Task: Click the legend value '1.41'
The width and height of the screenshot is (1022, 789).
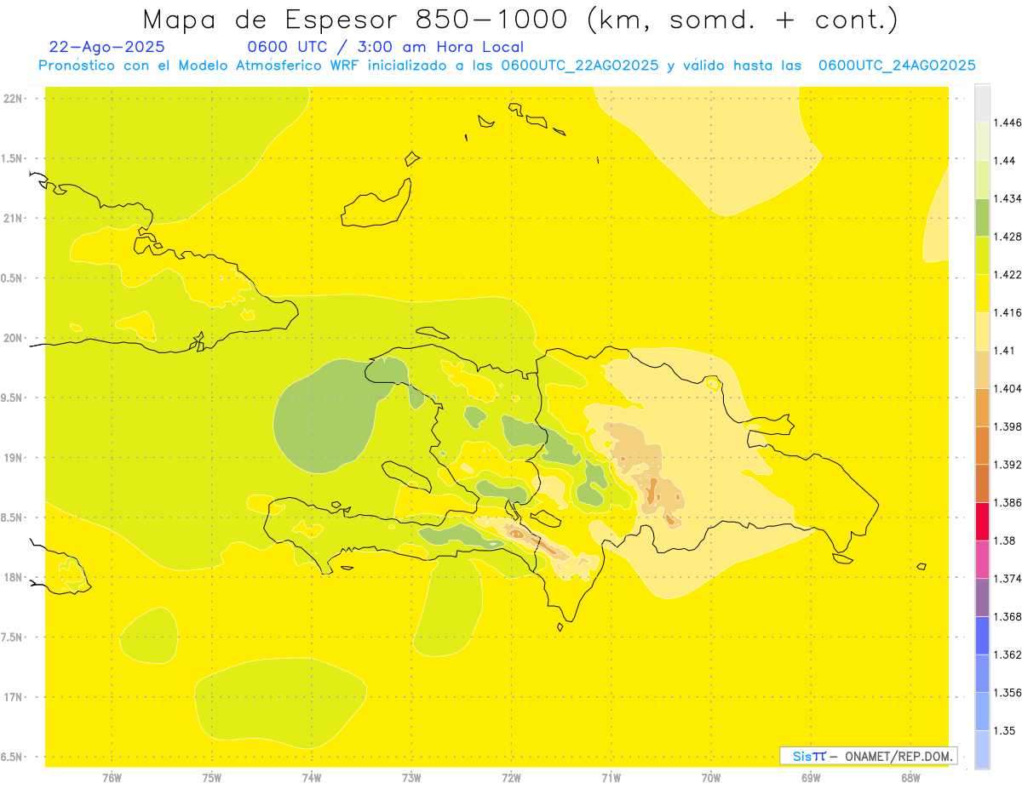Action: point(1003,351)
